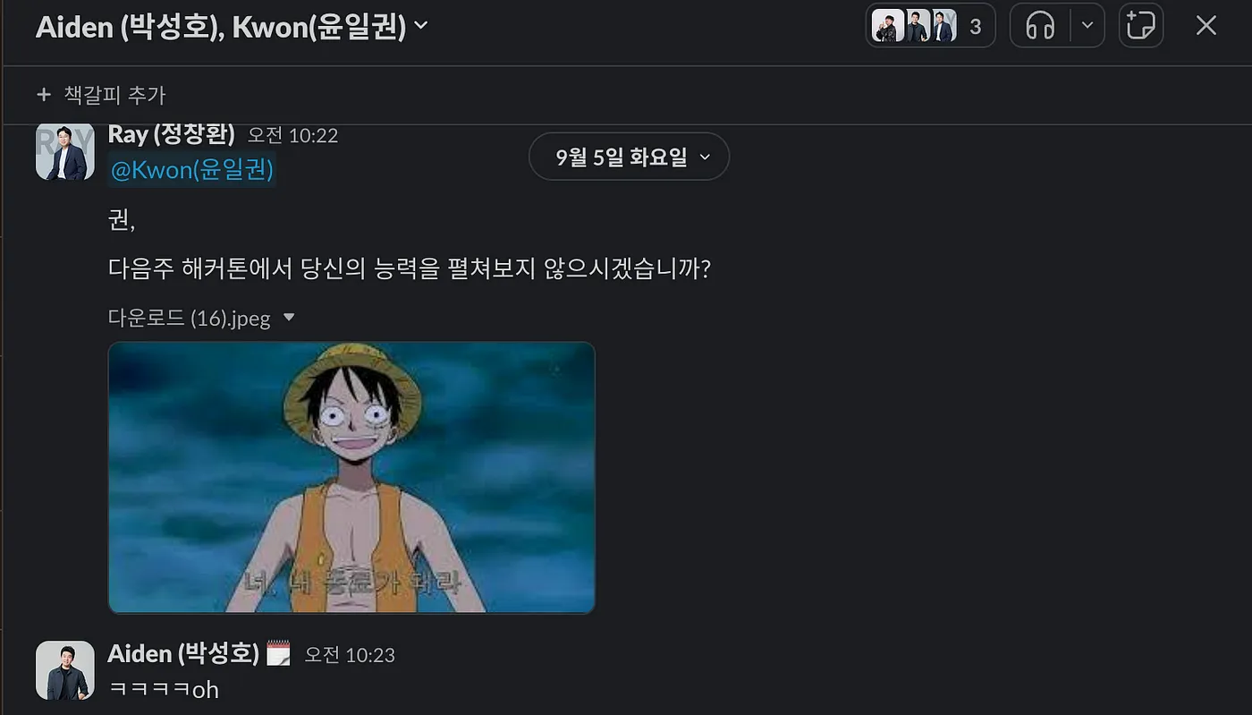Image resolution: width=1252 pixels, height=715 pixels.
Task: Open the canvas icon in the header
Action: pyautogui.click(x=1140, y=26)
